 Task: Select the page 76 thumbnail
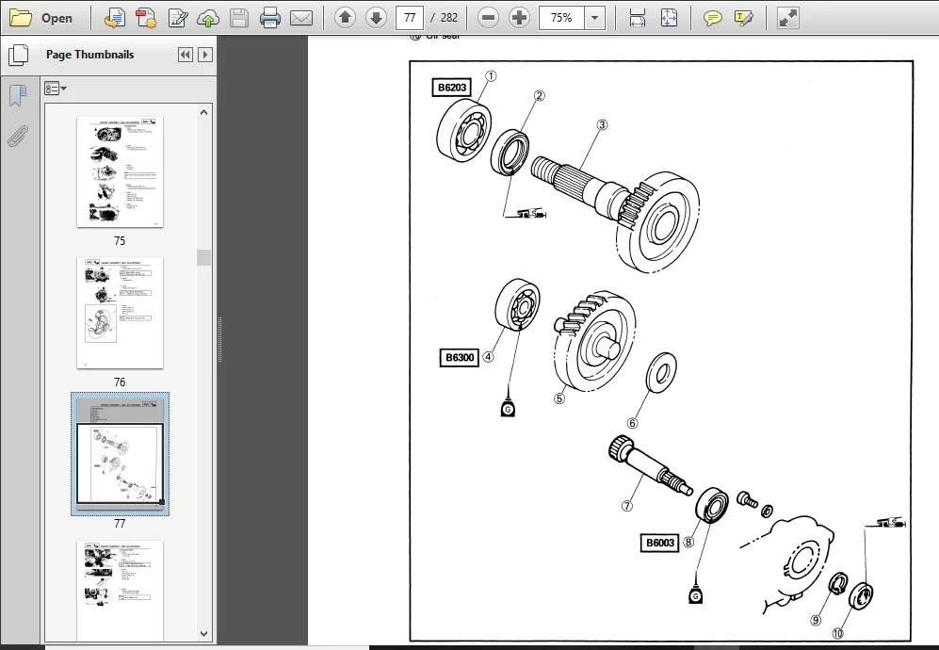(120, 313)
